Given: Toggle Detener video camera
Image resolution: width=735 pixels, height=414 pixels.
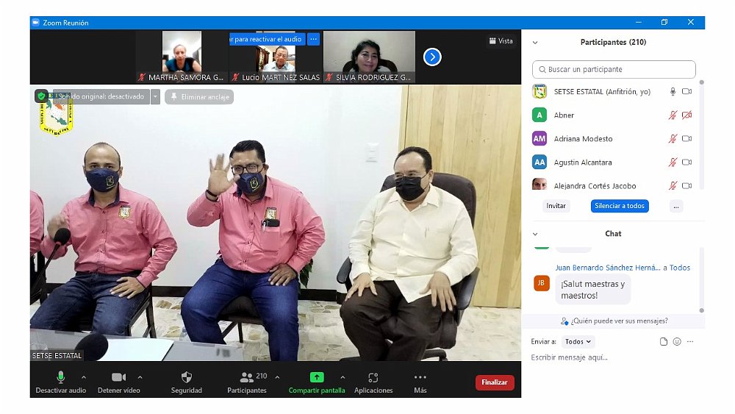Looking at the screenshot, I should (118, 377).
